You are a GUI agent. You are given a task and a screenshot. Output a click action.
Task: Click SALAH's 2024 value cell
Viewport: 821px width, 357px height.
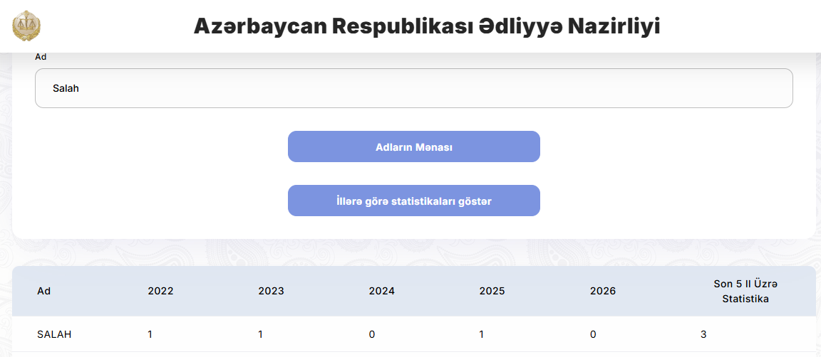pos(372,334)
